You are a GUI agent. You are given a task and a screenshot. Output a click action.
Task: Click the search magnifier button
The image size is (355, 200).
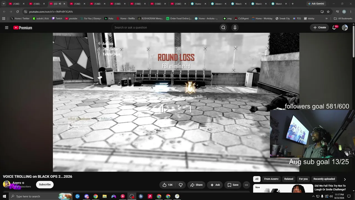tap(223, 27)
